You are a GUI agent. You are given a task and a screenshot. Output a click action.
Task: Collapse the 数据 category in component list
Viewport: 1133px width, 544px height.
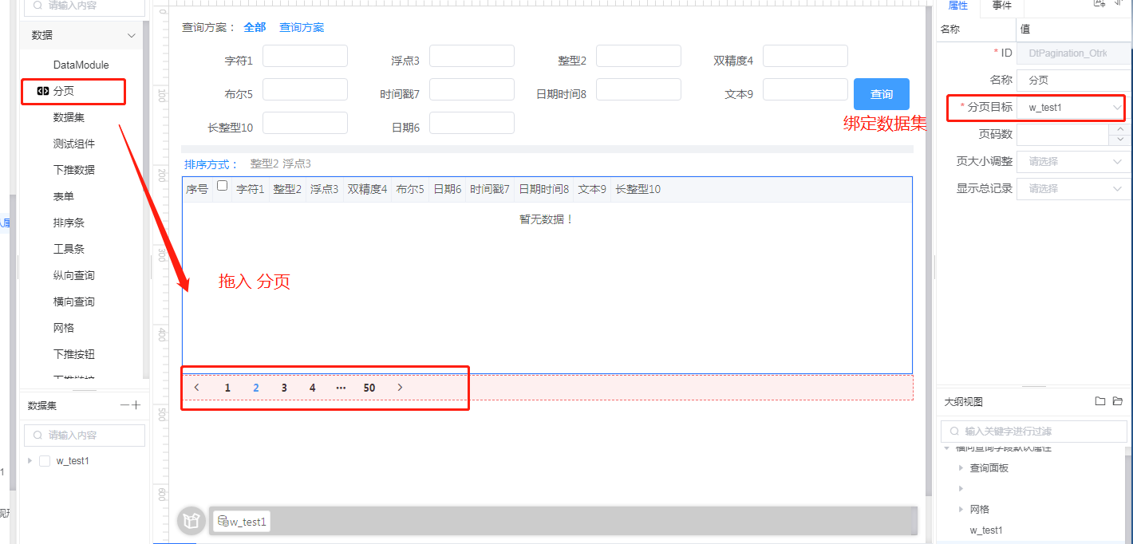pos(132,35)
